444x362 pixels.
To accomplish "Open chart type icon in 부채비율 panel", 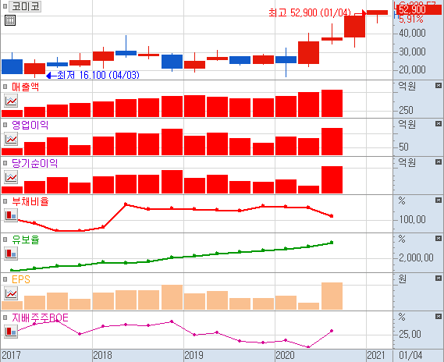I will pos(11,215).
